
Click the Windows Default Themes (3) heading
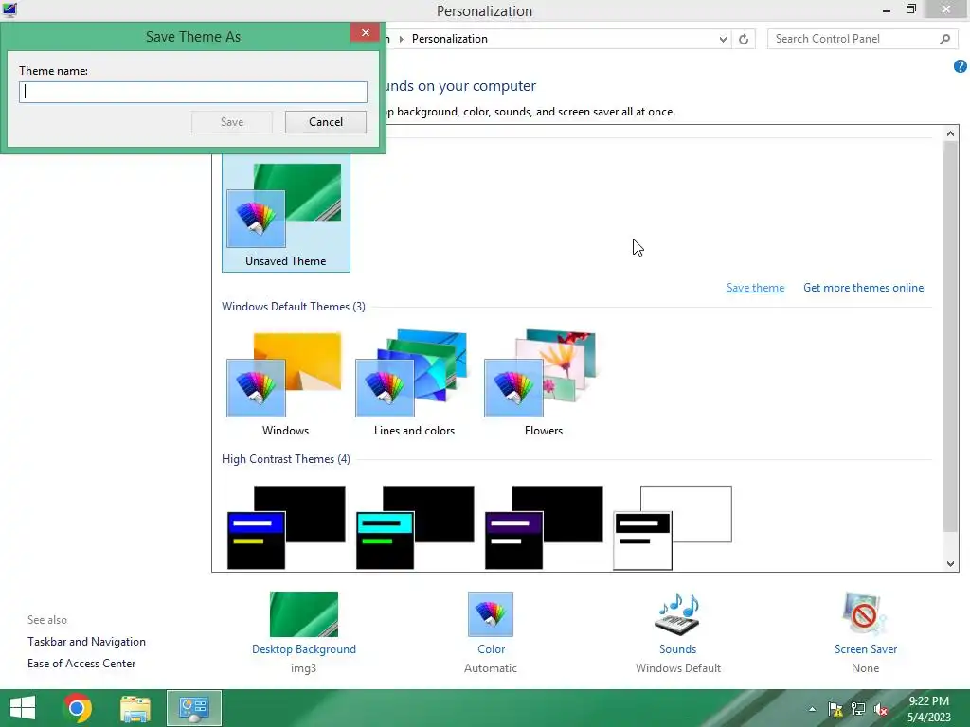294,307
